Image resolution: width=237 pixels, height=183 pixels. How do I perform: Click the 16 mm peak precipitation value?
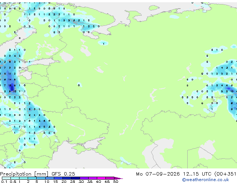pyautogui.click(x=10, y=86)
